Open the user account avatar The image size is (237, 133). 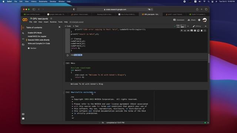click(204, 20)
